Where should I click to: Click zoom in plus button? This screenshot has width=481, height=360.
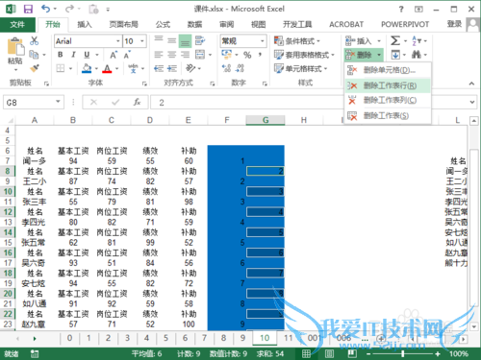click(438, 353)
